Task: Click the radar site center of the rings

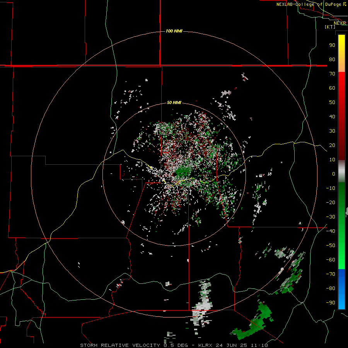Action: point(174,174)
